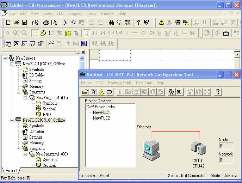Click the yellow warning connect icon in CX-NET
The width and height of the screenshot is (242, 183).
click(x=101, y=92)
